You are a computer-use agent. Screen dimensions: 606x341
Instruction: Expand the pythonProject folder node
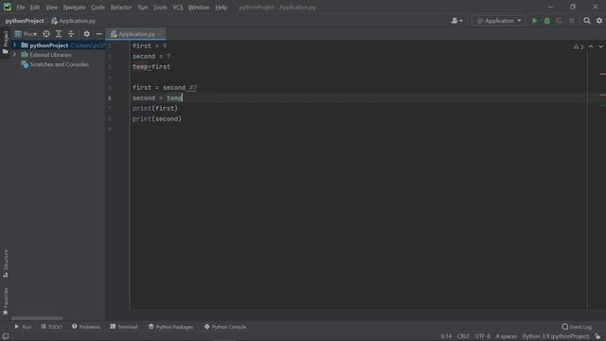(x=15, y=45)
